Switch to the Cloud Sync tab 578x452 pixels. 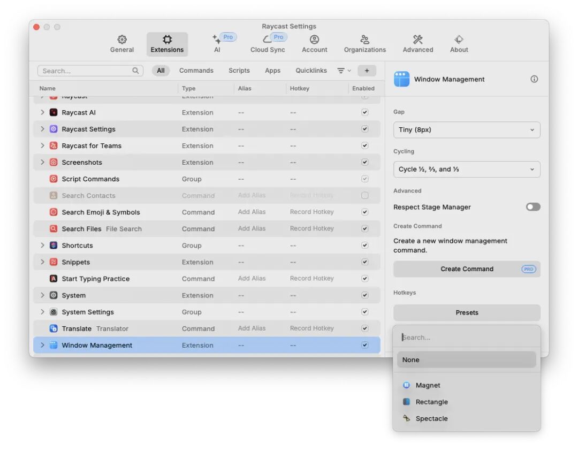point(268,44)
